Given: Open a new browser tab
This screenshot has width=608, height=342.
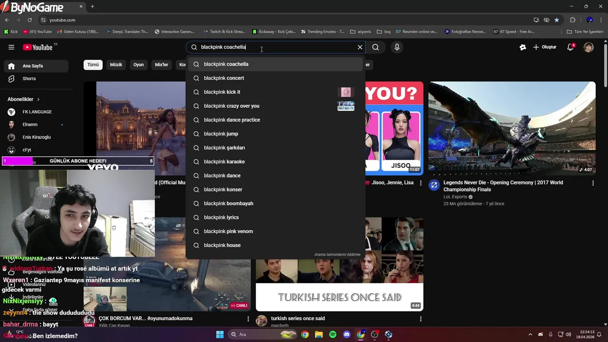Looking at the screenshot, I should tap(92, 6).
